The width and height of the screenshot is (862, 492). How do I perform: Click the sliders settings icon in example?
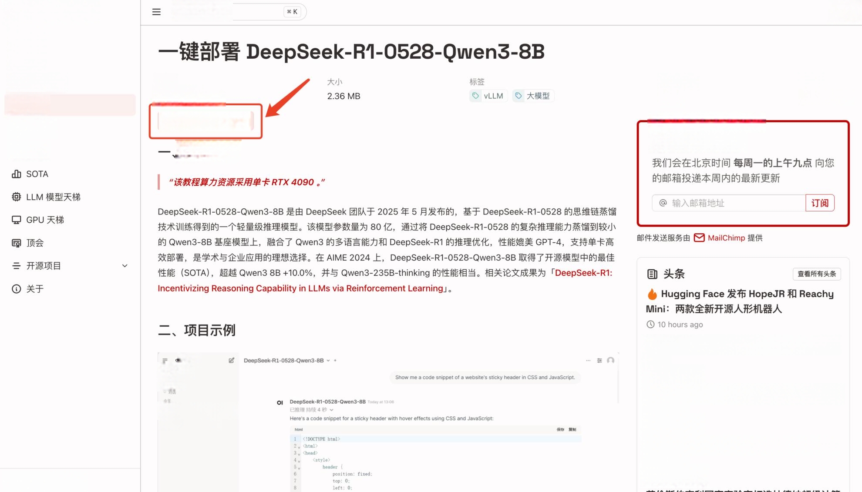click(599, 361)
